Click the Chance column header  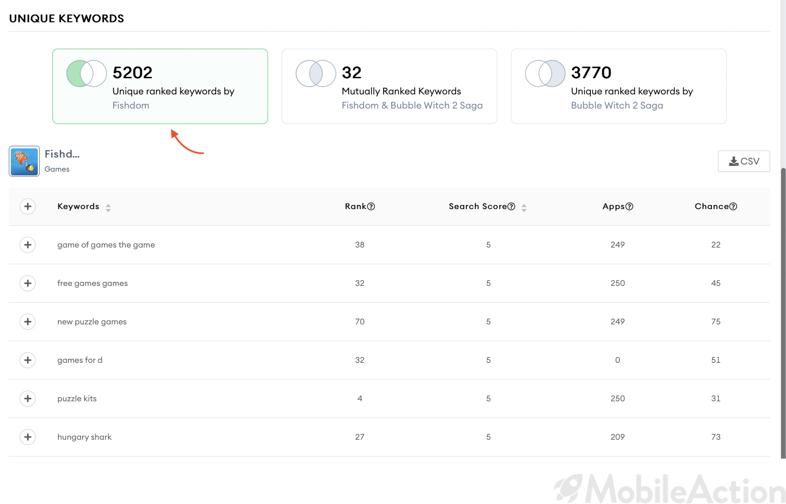point(712,206)
